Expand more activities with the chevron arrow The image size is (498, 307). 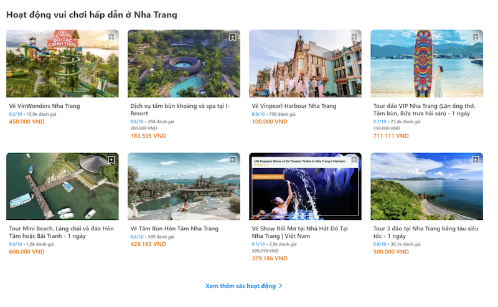(x=281, y=286)
